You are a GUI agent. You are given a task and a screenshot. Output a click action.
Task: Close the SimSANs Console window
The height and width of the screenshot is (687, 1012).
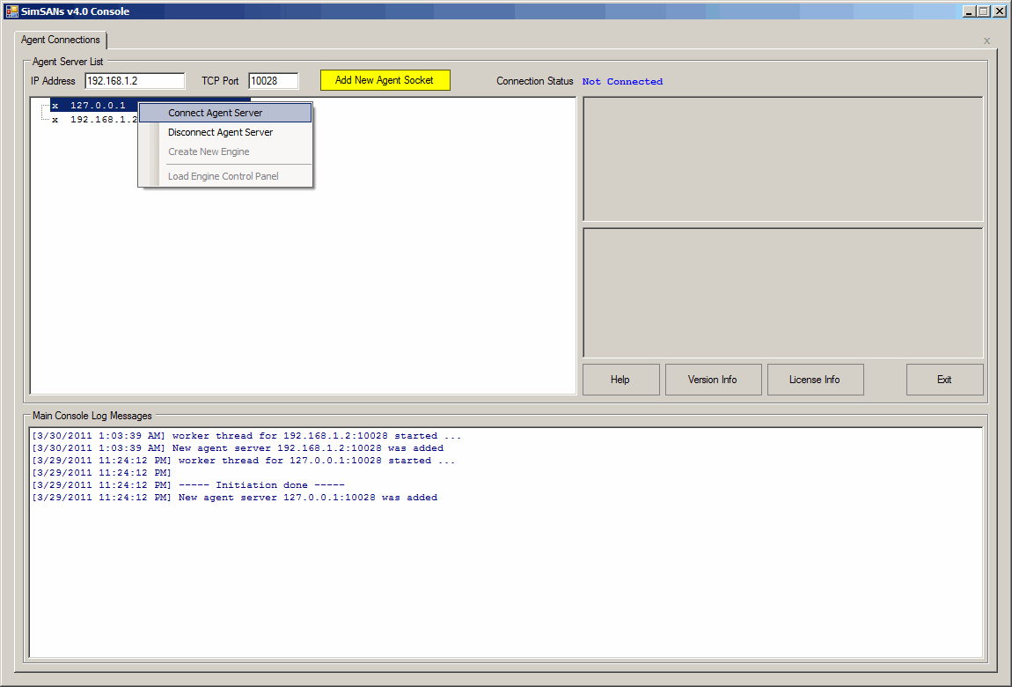tap(999, 11)
